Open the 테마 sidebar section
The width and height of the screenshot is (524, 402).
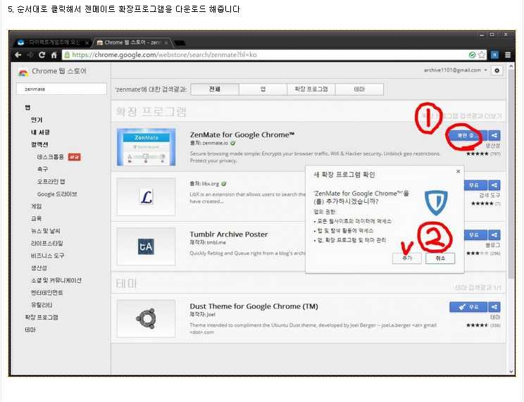[30, 329]
